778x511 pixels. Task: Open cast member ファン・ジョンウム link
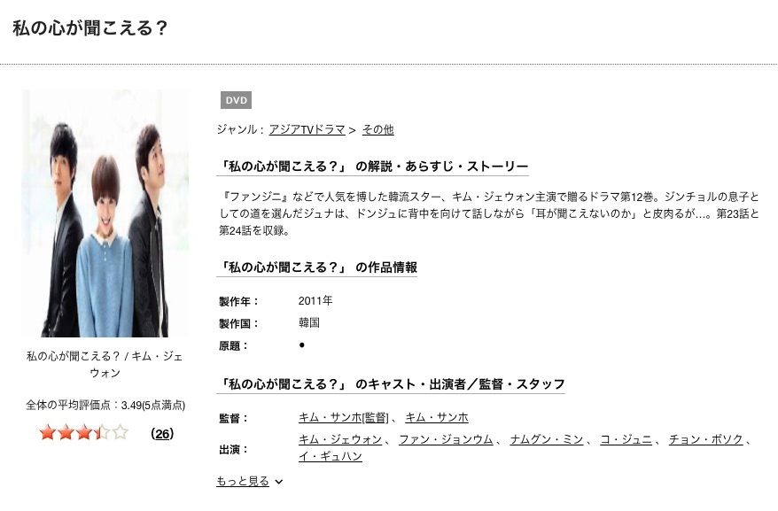click(446, 439)
